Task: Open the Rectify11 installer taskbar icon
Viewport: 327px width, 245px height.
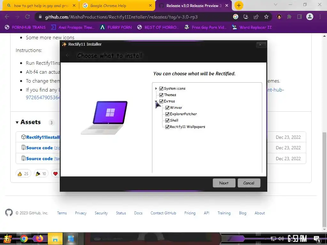Action: click(71, 239)
